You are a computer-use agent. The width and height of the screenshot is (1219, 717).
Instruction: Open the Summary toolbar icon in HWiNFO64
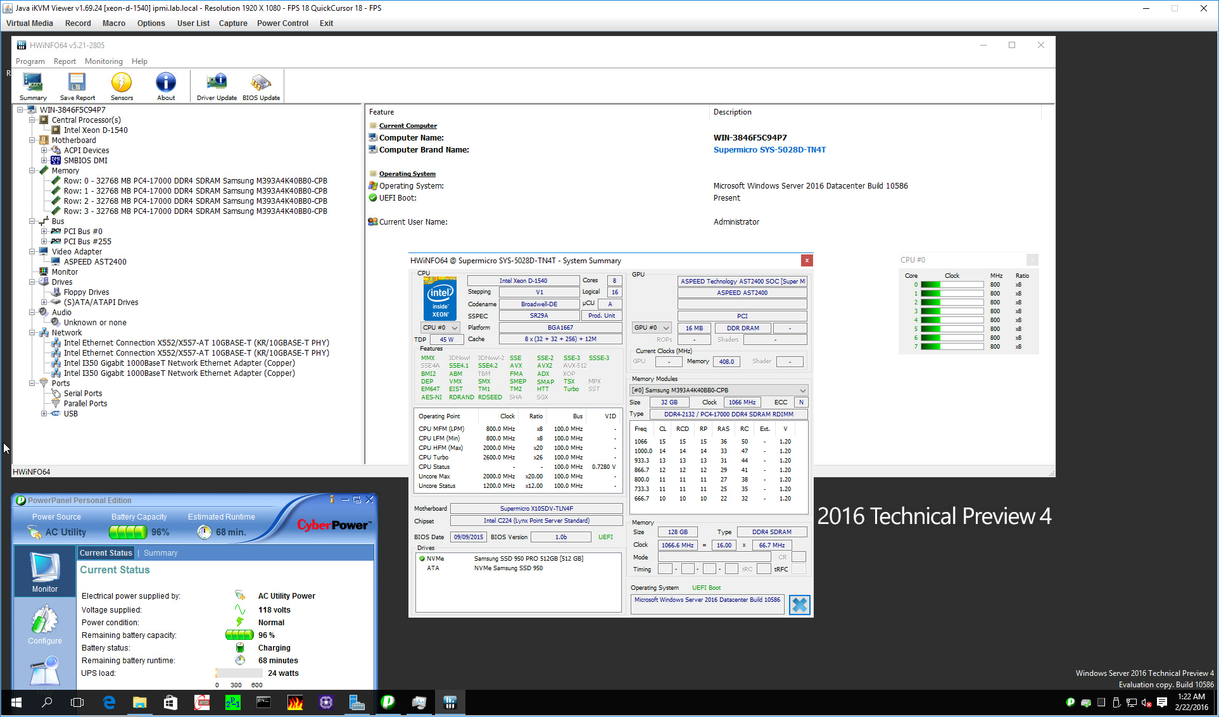point(33,87)
